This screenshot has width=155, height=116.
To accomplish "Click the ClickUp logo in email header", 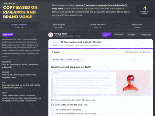I will click(56, 52).
